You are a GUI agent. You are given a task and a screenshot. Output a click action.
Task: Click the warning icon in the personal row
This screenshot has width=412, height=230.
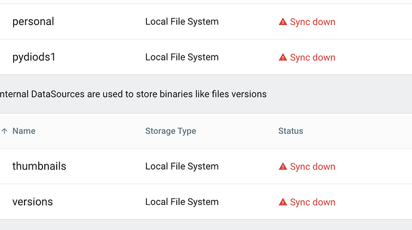click(282, 22)
